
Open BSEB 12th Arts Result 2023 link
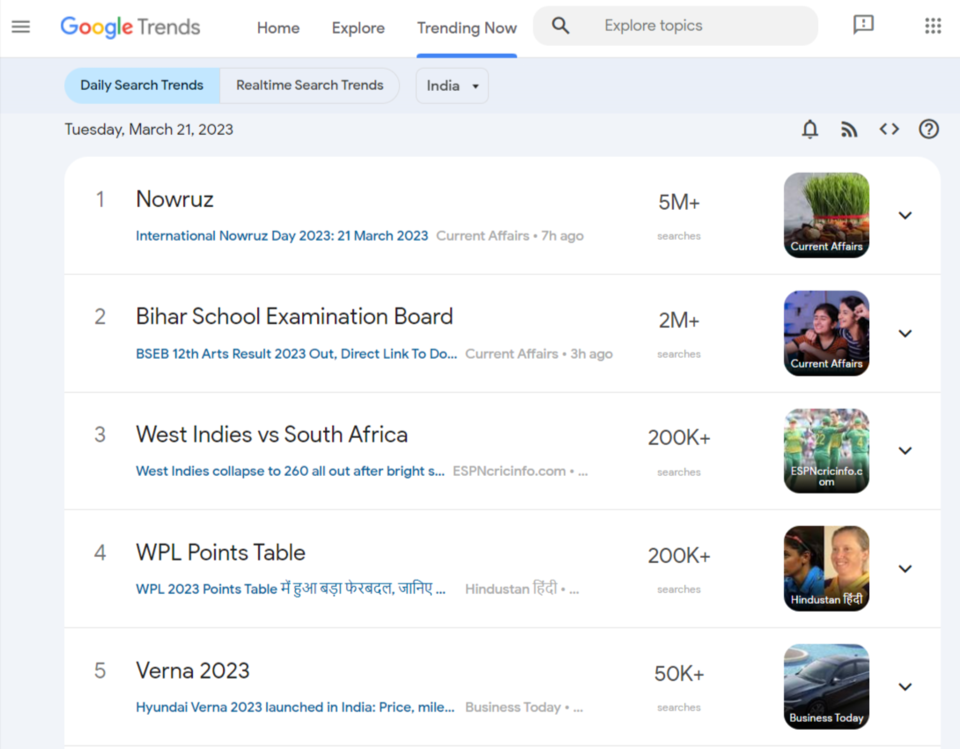(x=296, y=354)
